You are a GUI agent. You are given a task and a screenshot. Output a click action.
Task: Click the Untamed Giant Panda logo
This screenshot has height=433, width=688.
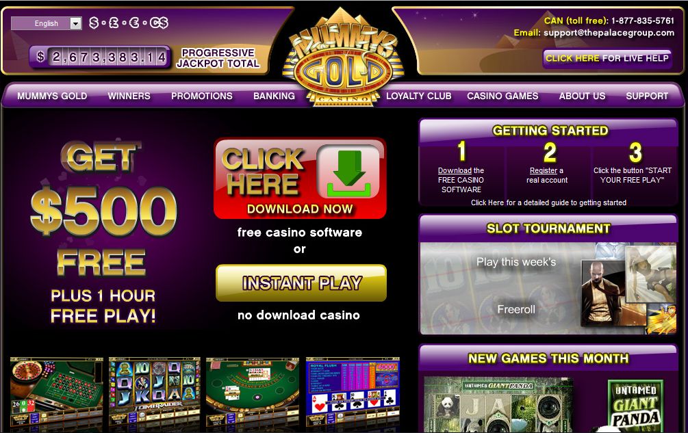pos(635,406)
